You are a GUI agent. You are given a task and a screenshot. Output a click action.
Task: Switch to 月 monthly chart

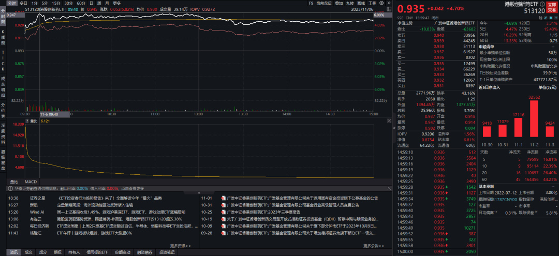click(107, 3)
